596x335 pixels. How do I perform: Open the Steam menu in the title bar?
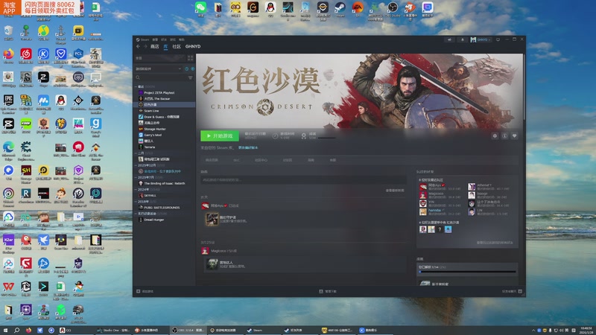pos(145,39)
